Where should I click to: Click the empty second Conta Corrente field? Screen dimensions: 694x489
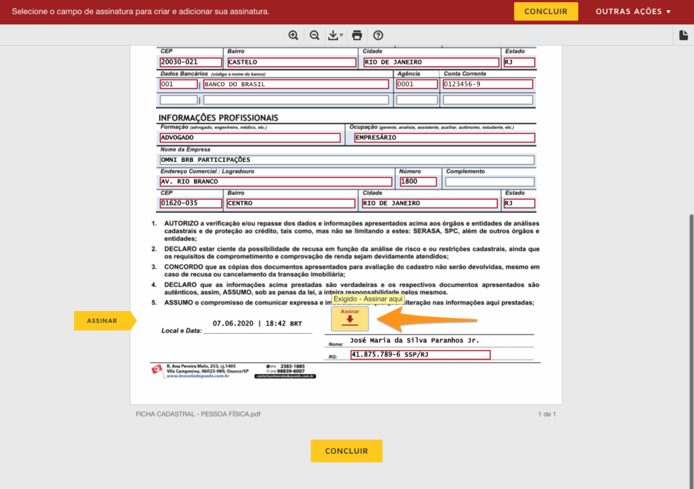coord(488,100)
